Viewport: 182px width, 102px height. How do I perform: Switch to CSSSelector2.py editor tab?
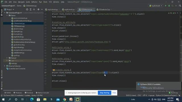click(x=104, y=9)
